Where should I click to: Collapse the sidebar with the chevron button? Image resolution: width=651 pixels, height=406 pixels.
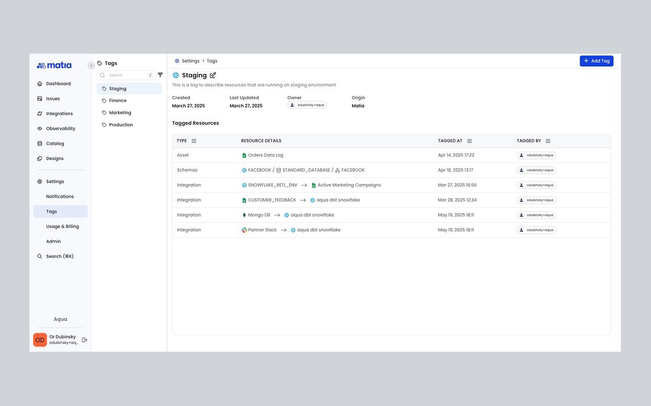91,66
